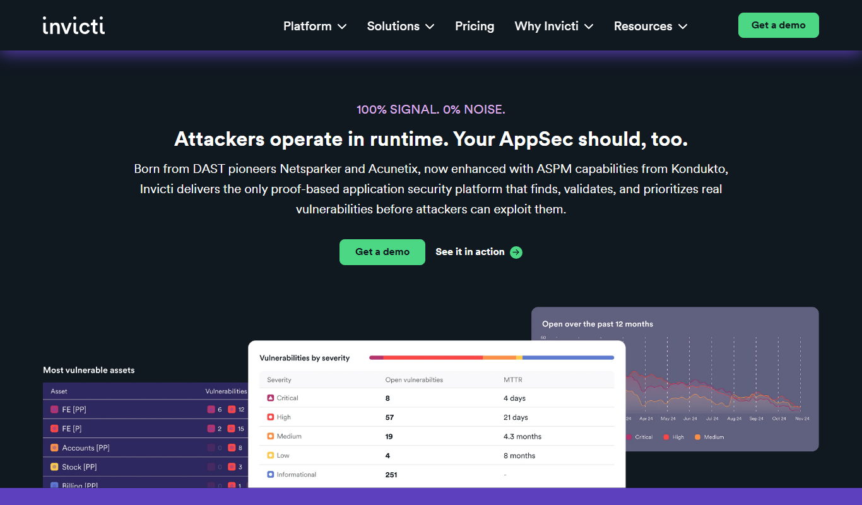862x505 pixels.
Task: Click the arrow icon beside See it in action
Action: coord(516,252)
